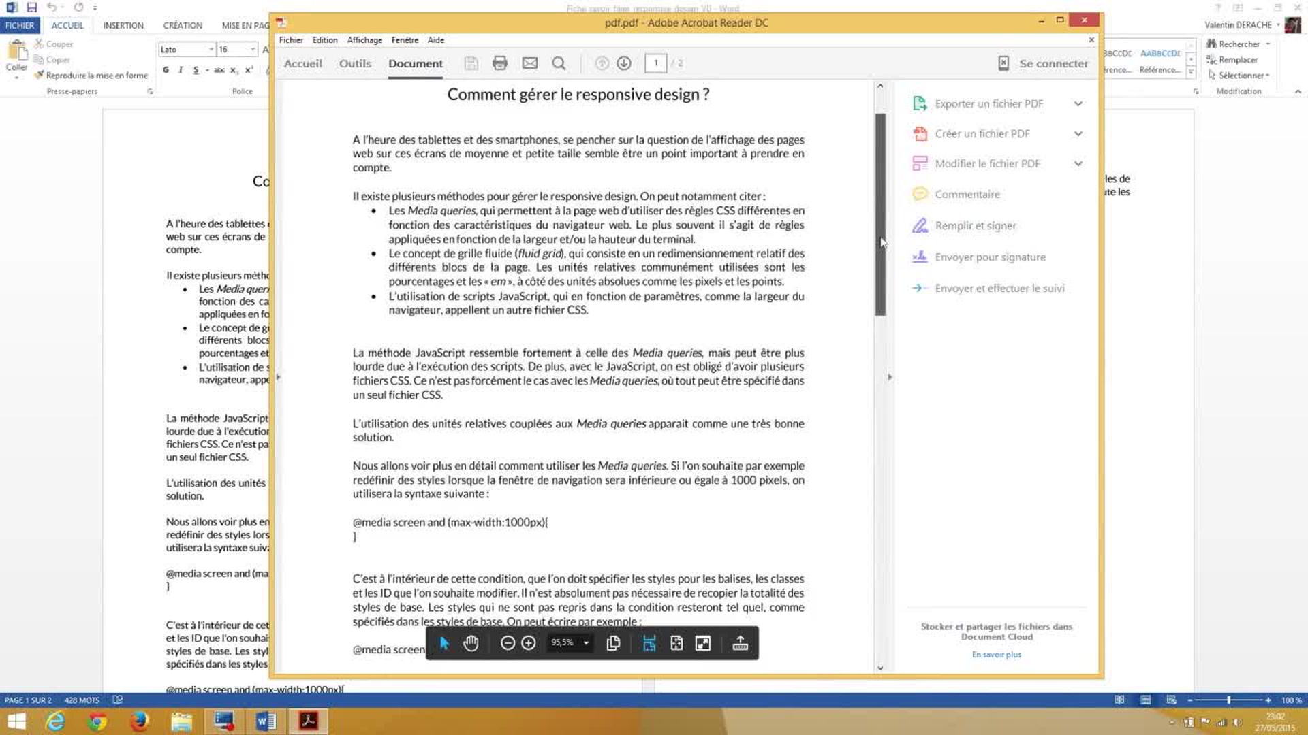The height and width of the screenshot is (735, 1308).
Task: Adjust Word's zoom slider in status bar
Action: [1229, 700]
